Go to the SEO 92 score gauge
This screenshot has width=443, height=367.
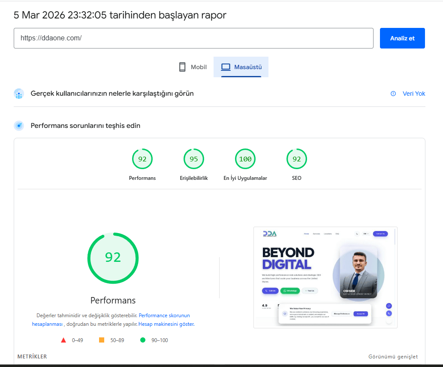click(297, 159)
